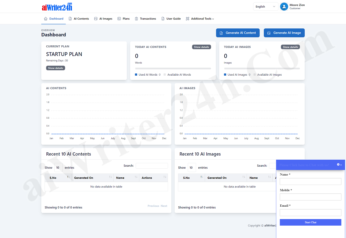The image size is (346, 238).
Task: Open AI Contents entries count selector
Action: coord(58,167)
